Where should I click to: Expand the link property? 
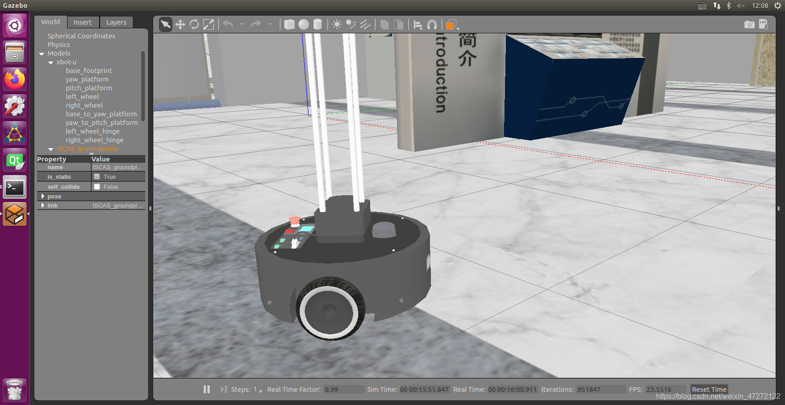coord(43,205)
